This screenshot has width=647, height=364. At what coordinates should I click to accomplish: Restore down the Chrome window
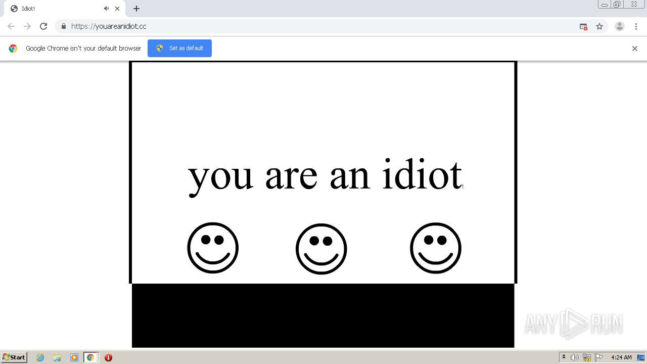pyautogui.click(x=617, y=5)
